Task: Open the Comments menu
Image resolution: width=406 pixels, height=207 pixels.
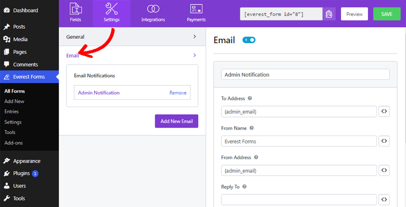Action: coord(26,65)
